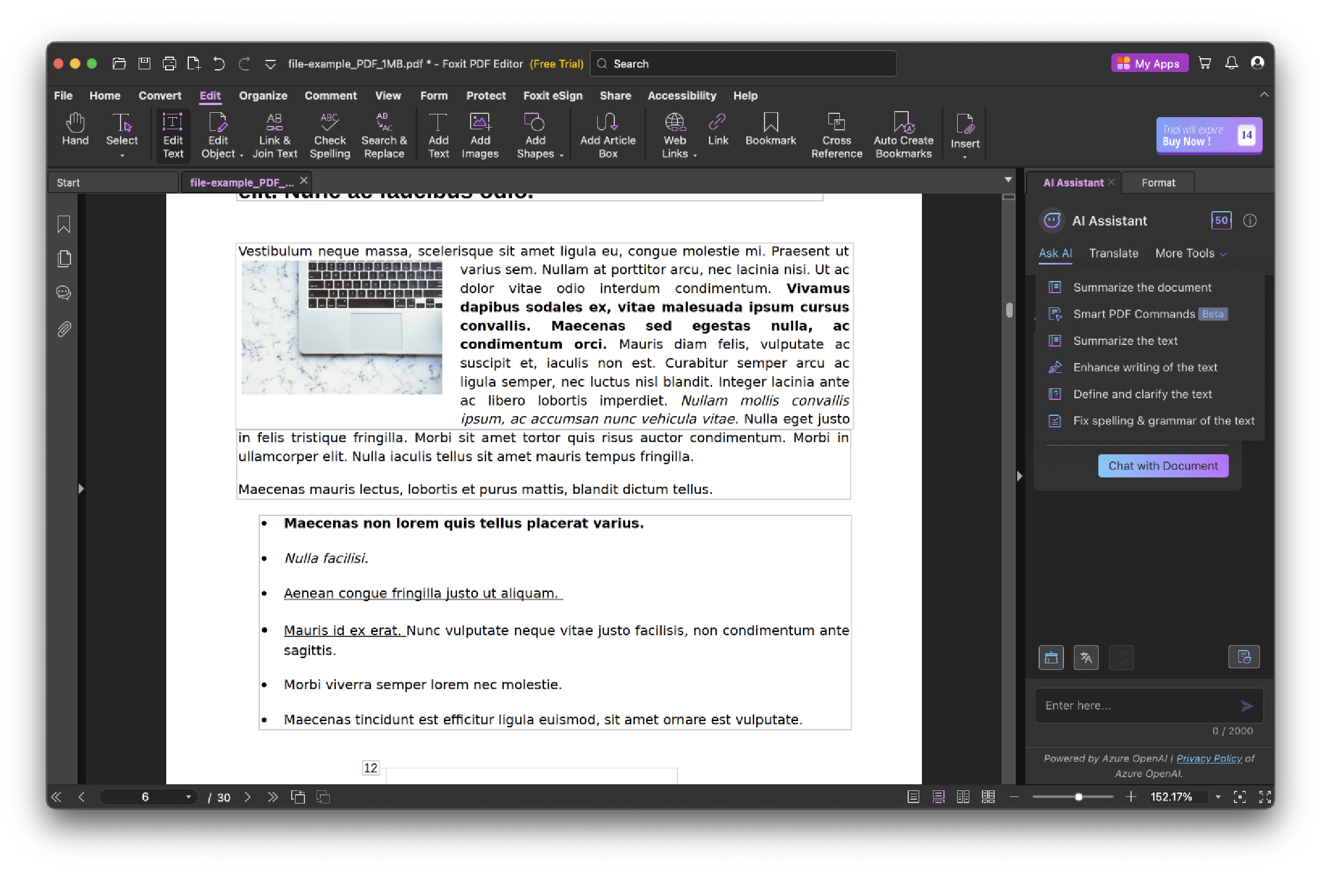Switch to the Format tab

coord(1158,182)
